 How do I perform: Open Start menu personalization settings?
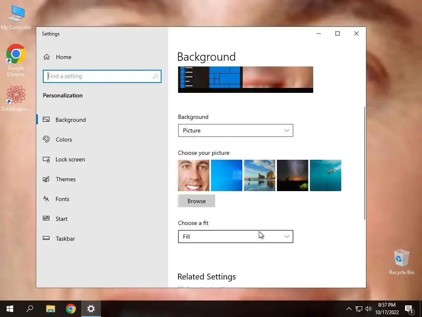[102, 219]
